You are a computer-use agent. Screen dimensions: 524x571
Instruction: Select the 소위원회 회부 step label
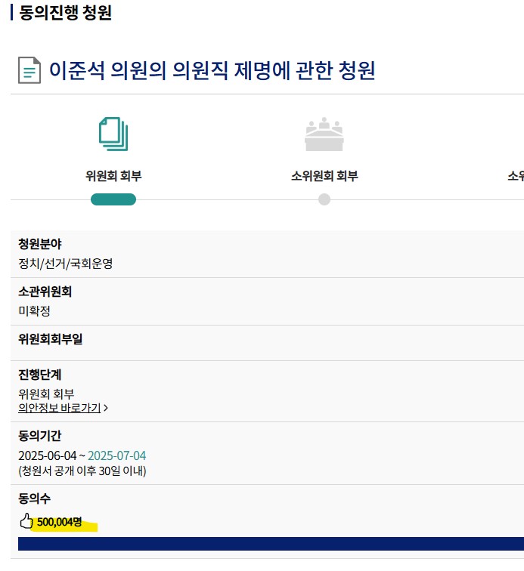pyautogui.click(x=324, y=176)
